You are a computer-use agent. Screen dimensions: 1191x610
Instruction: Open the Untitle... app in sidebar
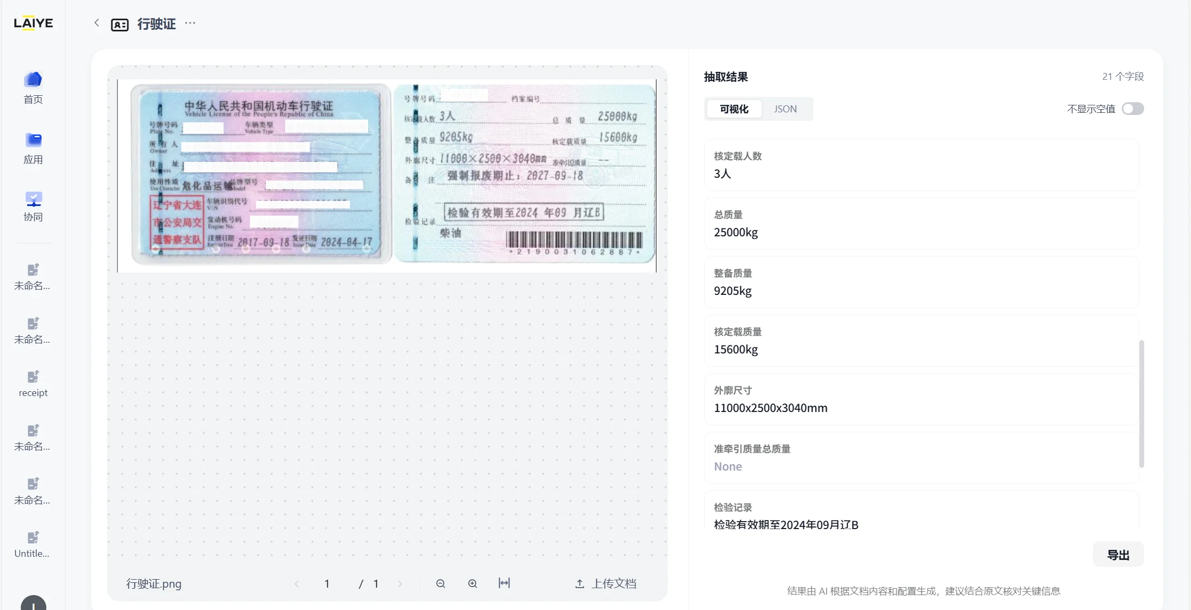(x=33, y=545)
